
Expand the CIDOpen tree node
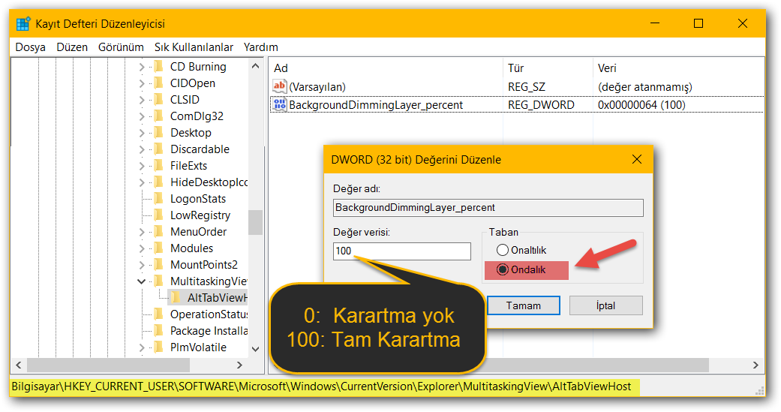click(x=142, y=83)
